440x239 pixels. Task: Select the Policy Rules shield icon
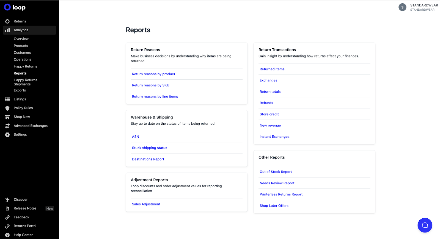[x=7, y=108]
